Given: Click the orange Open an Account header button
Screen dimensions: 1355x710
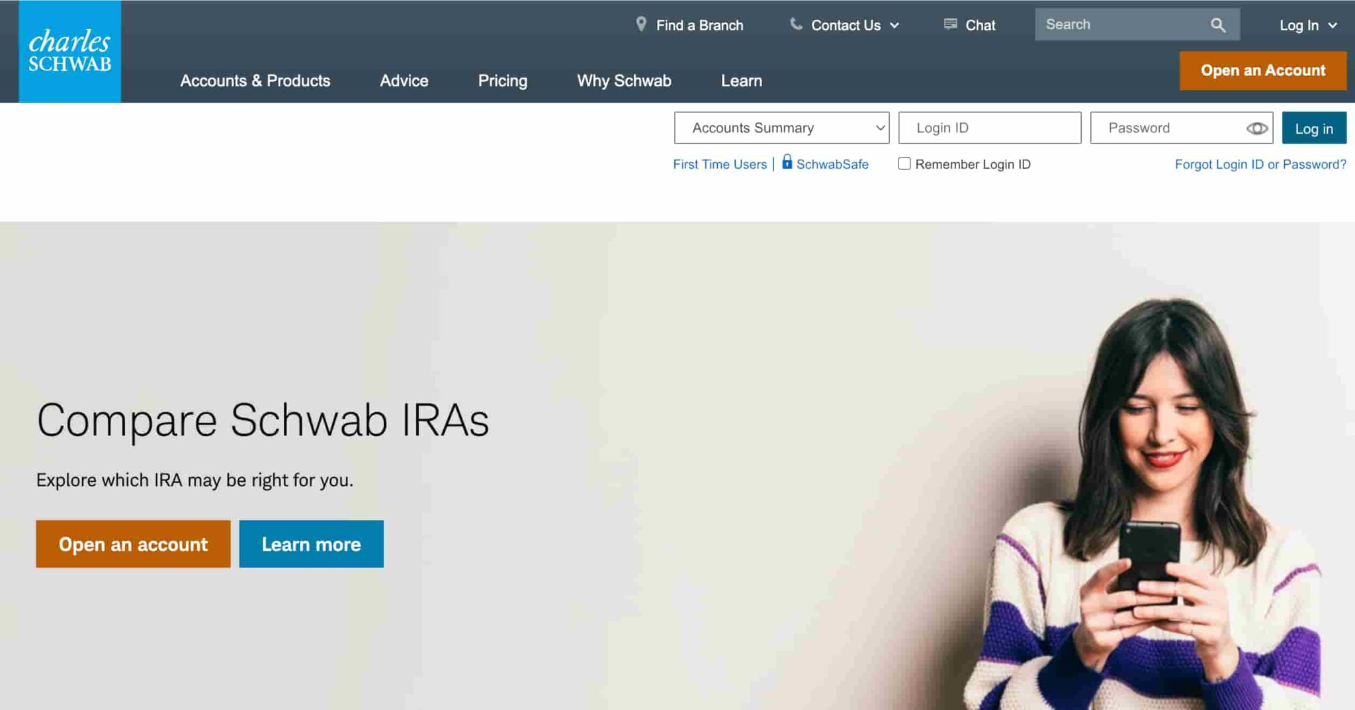Looking at the screenshot, I should click(x=1262, y=71).
